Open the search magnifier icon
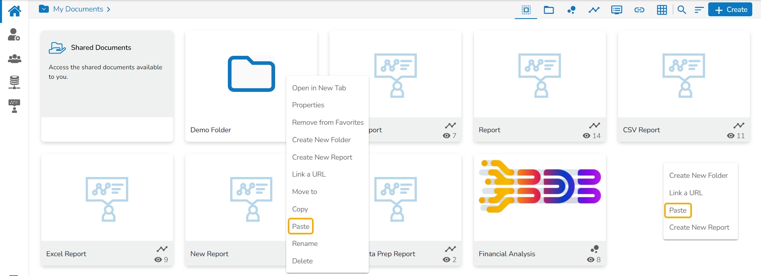Screen dimensions: 761x276 coord(682,10)
